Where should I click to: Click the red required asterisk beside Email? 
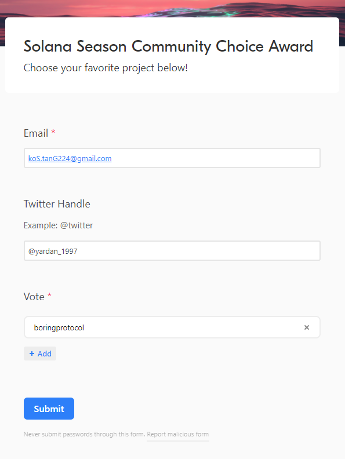[x=53, y=132]
